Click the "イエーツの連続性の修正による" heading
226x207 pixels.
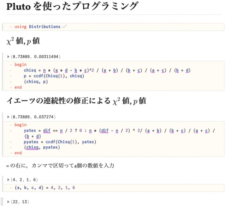click(58, 101)
